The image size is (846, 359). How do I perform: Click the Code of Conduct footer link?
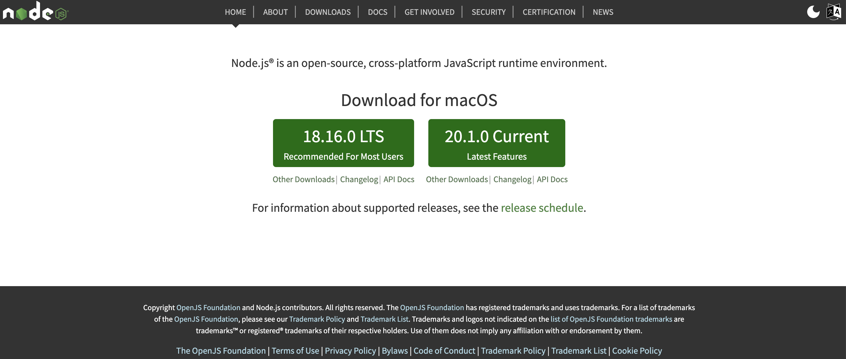(x=444, y=350)
